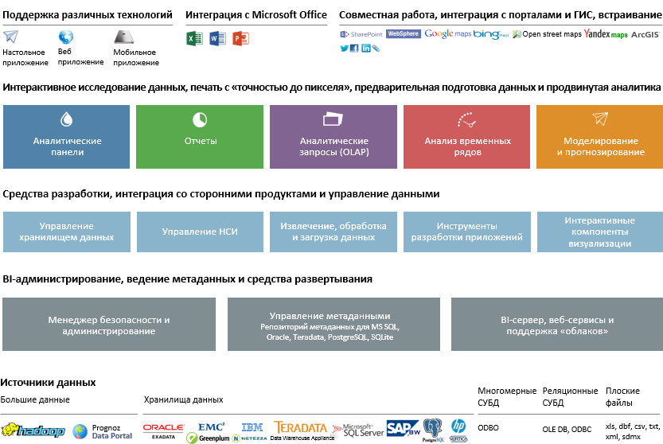Viewport: 663px width, 444px height.
Task: Open the green Отчеты tile
Action: [200, 137]
